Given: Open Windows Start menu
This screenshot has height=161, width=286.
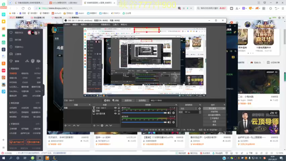Looking at the screenshot, I should 4,158.
